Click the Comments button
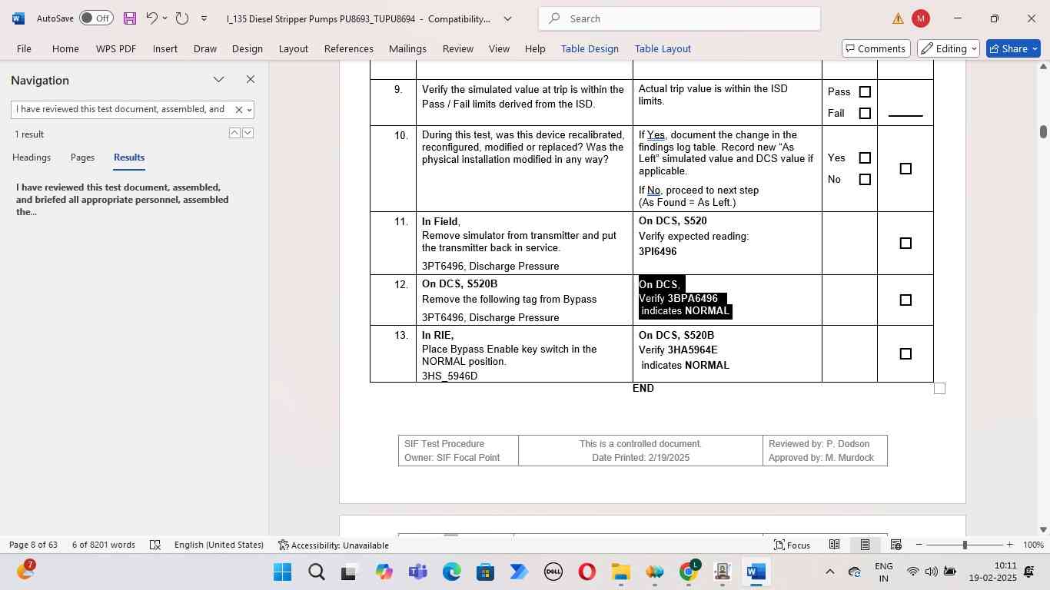The image size is (1050, 590). 876,48
